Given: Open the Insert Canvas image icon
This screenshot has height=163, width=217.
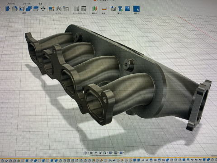Looking at the screenshot, I should (127, 9).
